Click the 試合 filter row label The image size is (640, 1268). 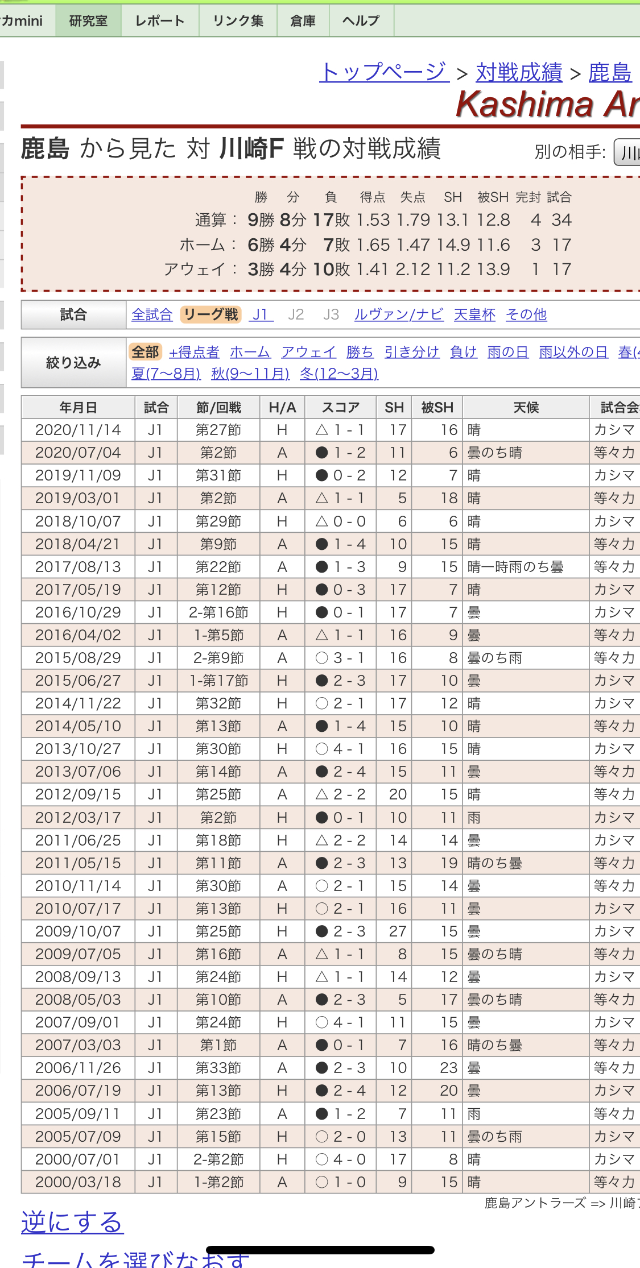[73, 314]
